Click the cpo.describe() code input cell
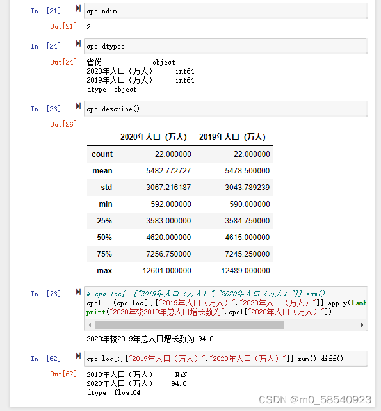The height and width of the screenshot is (411, 381). tap(225, 109)
